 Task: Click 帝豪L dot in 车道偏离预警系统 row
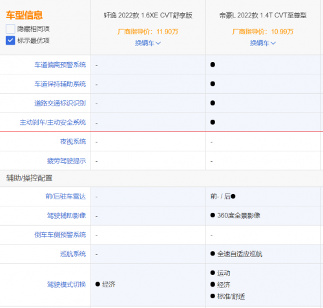tap(213, 65)
